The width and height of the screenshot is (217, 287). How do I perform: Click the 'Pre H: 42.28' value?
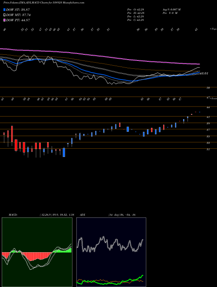[x=135, y=13]
